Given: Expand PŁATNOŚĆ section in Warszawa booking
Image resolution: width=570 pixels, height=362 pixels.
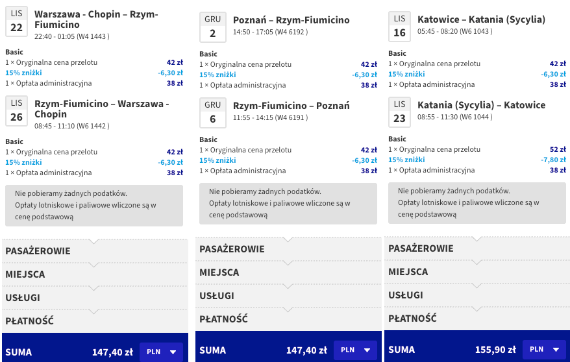Looking at the screenshot, I should pyautogui.click(x=95, y=321).
